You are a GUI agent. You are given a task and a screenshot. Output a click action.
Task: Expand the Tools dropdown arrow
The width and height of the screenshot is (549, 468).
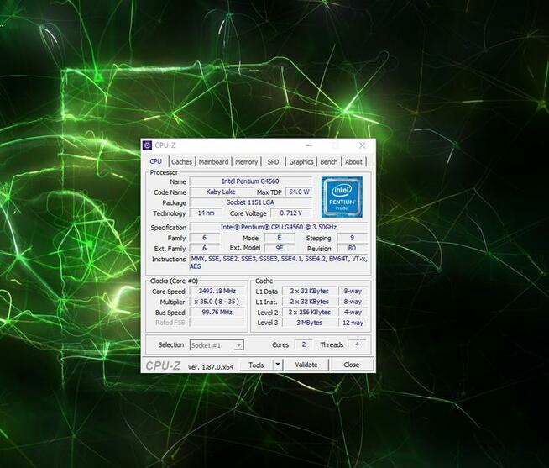(278, 365)
